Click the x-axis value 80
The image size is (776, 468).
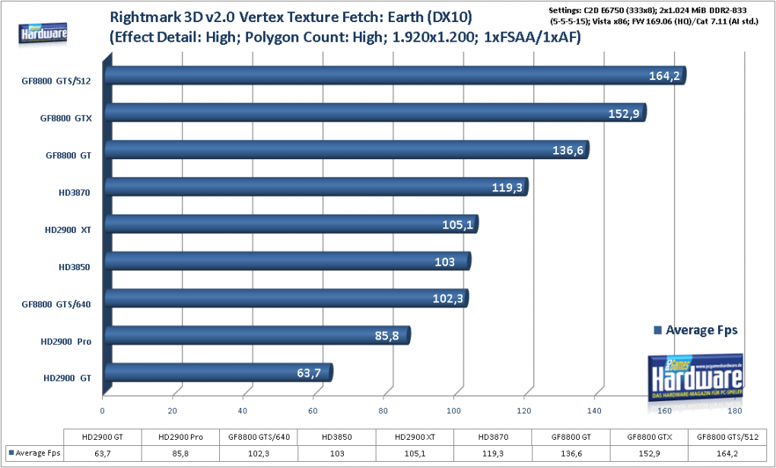[383, 411]
